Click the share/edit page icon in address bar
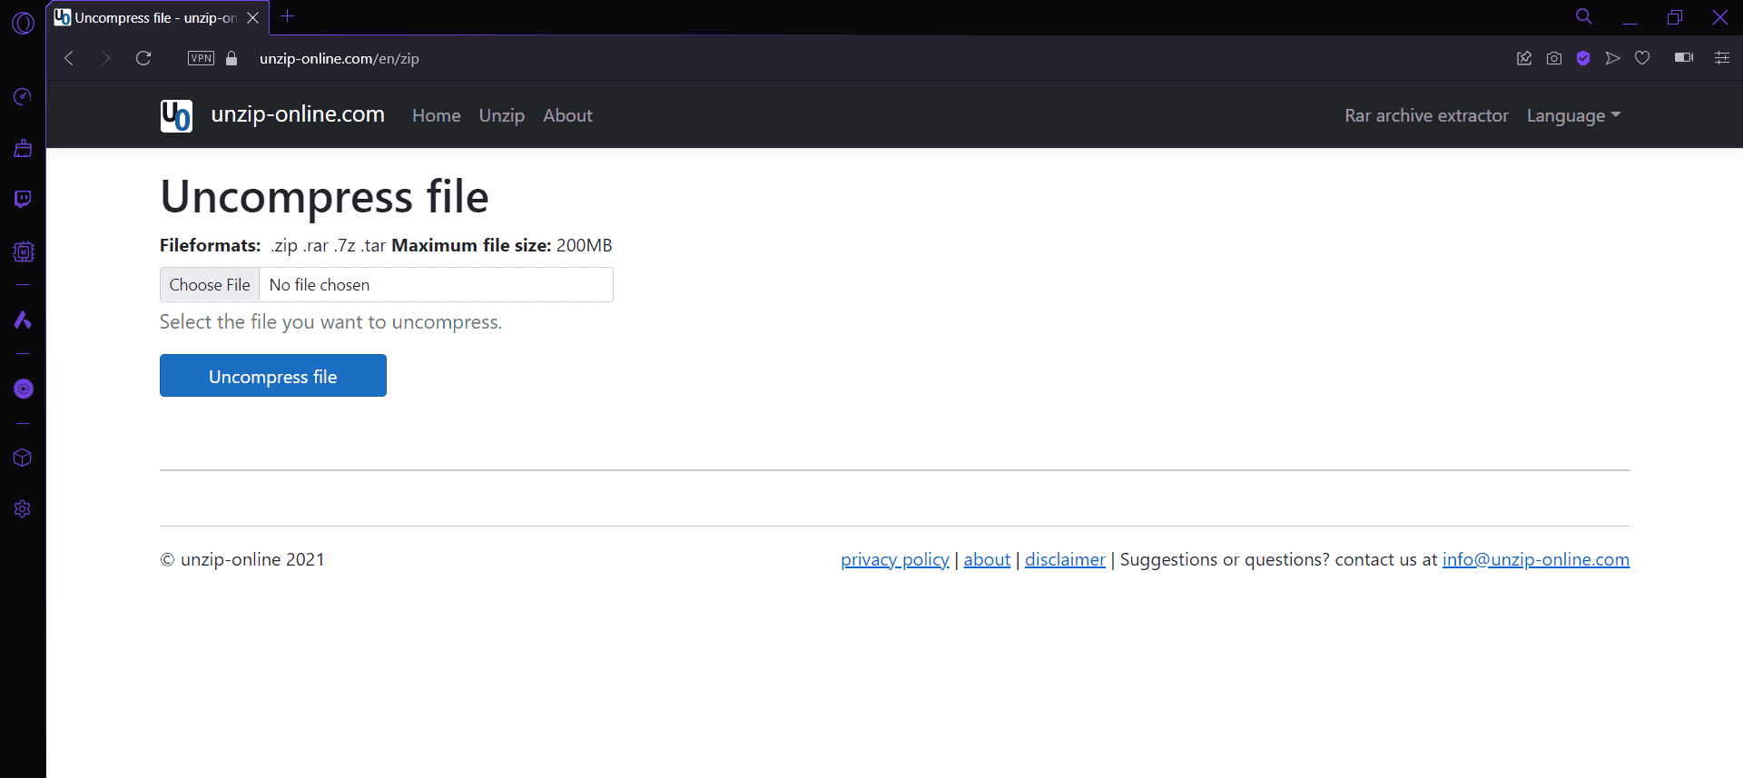This screenshot has width=1743, height=778. tap(1524, 58)
